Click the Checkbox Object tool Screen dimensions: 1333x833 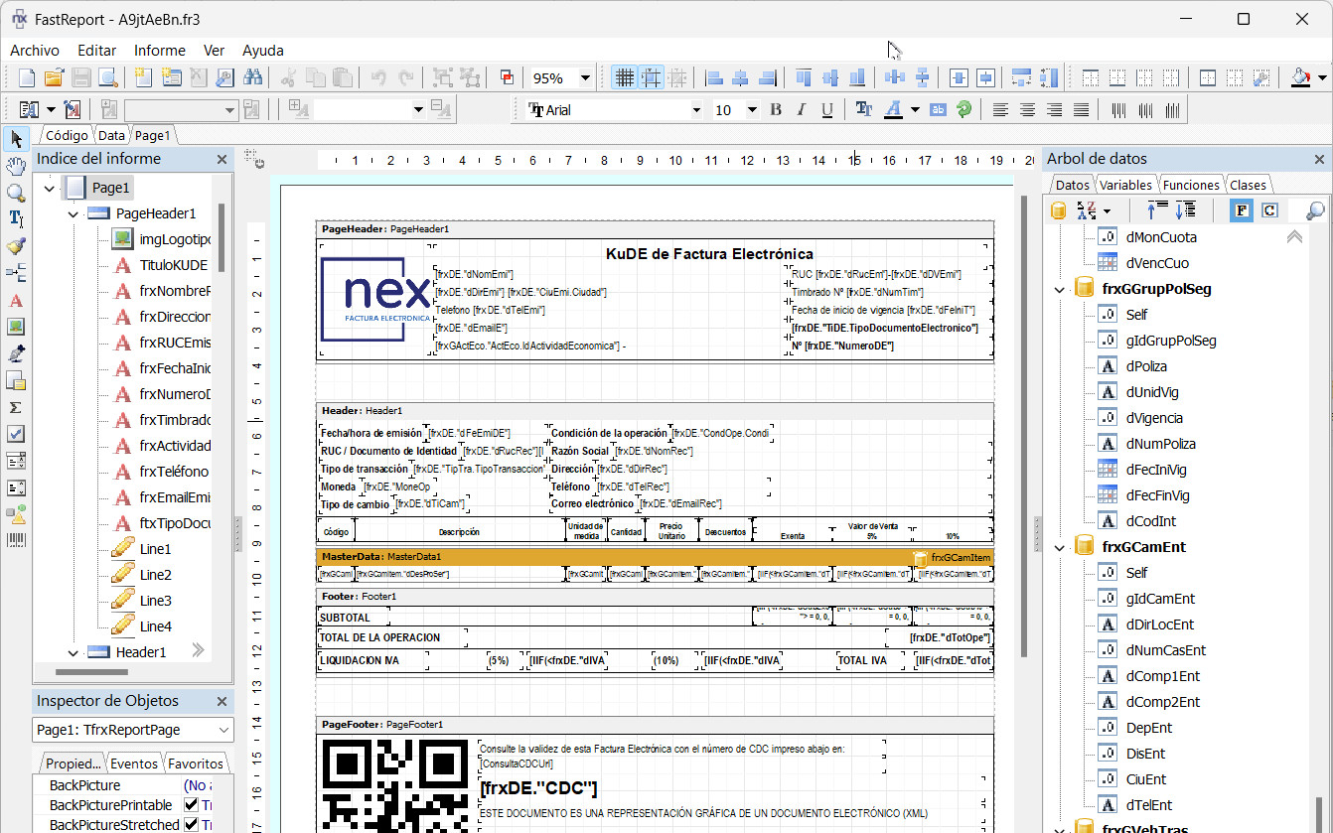(x=16, y=434)
